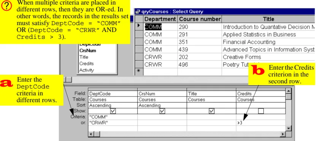Image resolution: width=322 pixels, height=141 pixels.
Task: Toggle the Show checkbox for CrsNum column
Action: [162, 111]
